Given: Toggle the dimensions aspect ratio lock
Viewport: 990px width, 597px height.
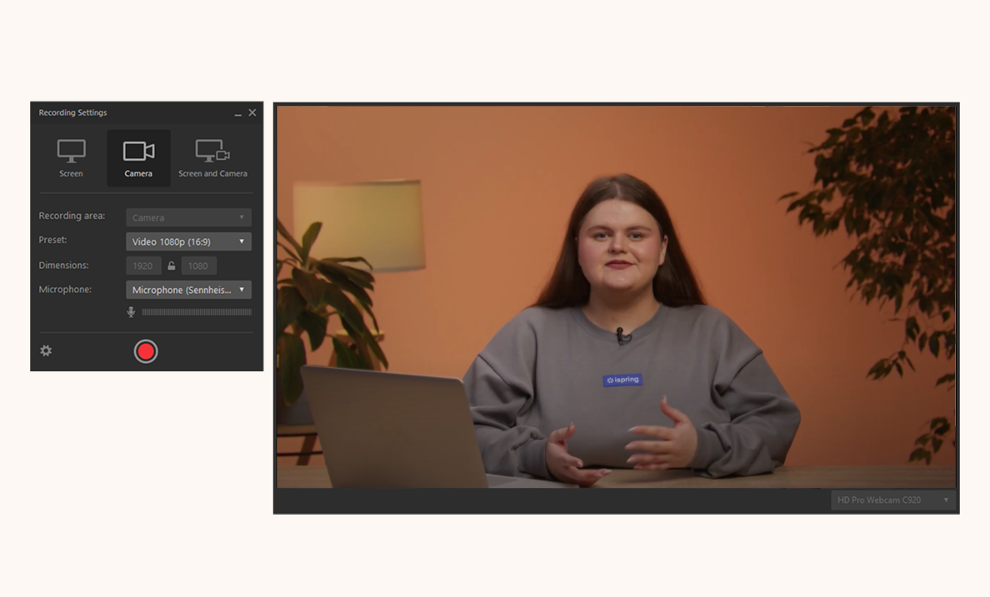Looking at the screenshot, I should [172, 266].
